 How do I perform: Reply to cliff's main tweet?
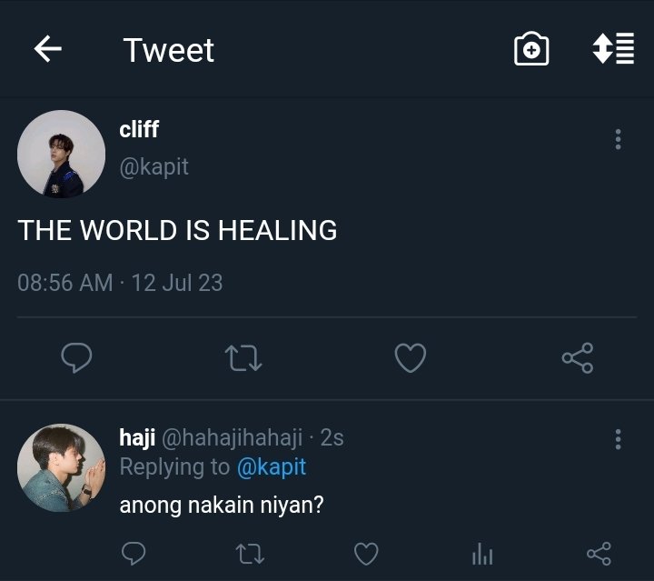pyautogui.click(x=76, y=357)
